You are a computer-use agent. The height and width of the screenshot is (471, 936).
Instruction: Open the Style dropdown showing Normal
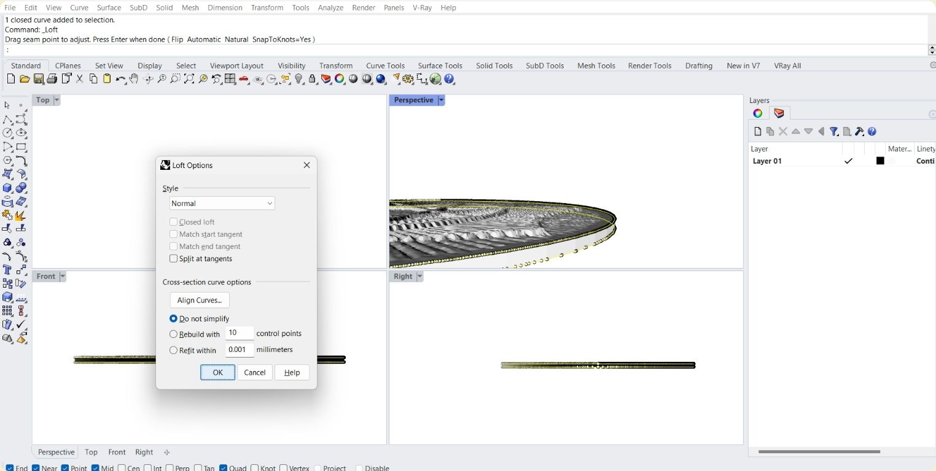(222, 204)
